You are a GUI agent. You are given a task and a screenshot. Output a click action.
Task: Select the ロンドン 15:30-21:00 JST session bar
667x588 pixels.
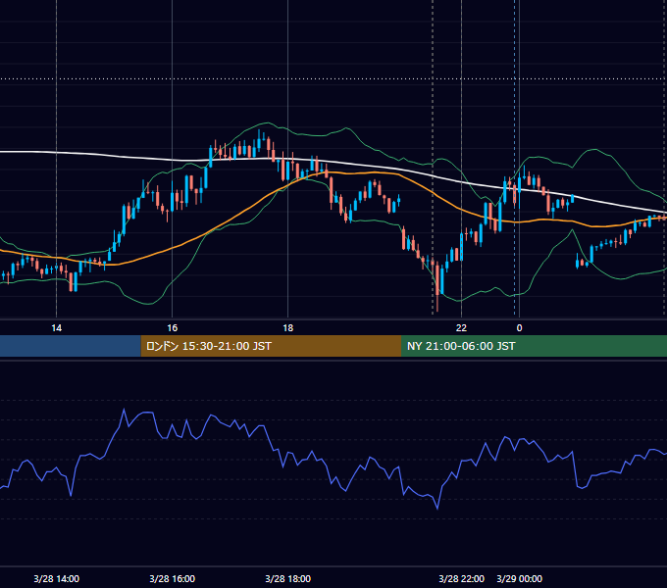coord(271,346)
